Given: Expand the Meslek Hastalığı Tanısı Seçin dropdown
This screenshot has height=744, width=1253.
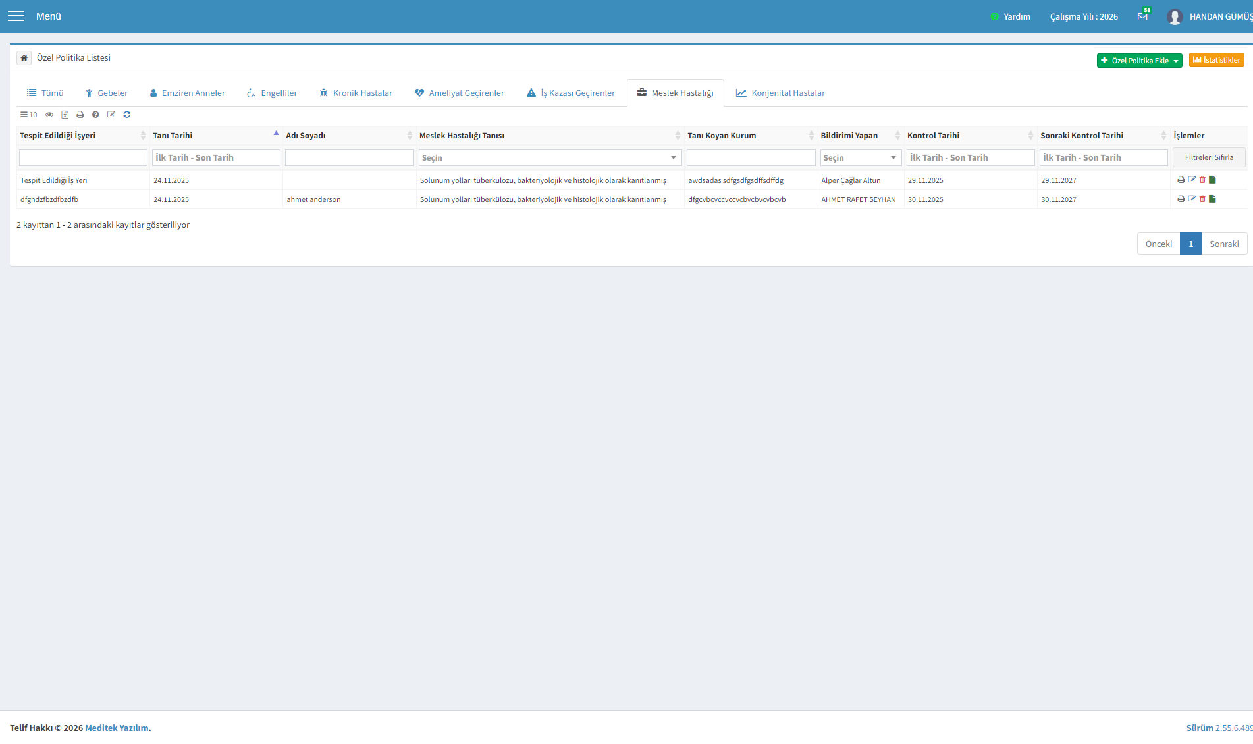Looking at the screenshot, I should [x=550, y=158].
